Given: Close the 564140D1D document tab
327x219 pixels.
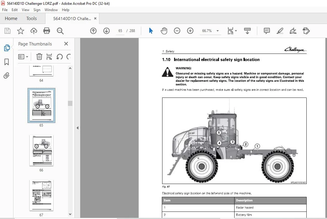Looking at the screenshot, I should tap(95, 18).
